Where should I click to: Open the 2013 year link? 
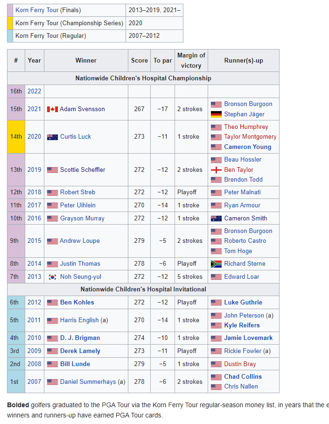click(x=35, y=276)
